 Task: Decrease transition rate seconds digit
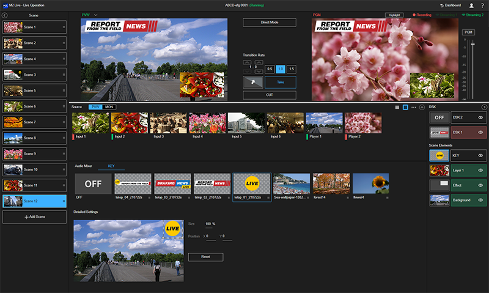[x=247, y=72]
